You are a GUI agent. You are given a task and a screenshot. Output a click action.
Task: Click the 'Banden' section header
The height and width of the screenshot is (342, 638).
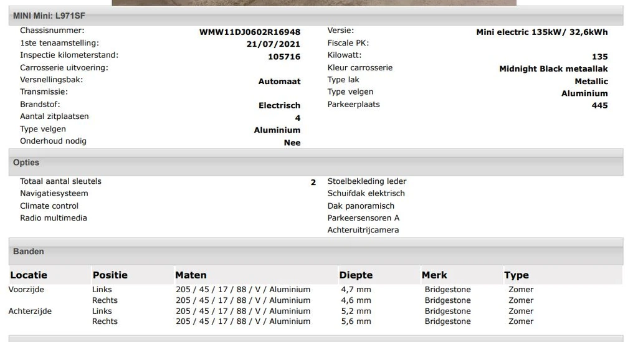point(316,251)
